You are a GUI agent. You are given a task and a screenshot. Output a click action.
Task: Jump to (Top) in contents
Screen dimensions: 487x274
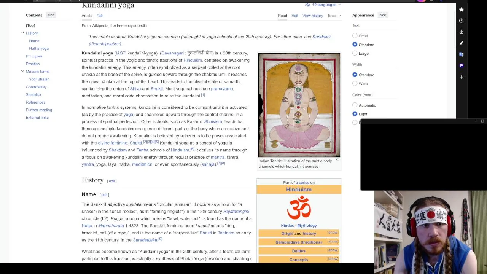30,25
